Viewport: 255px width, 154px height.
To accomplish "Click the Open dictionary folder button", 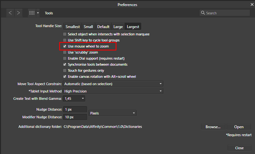I will (x=238, y=127).
